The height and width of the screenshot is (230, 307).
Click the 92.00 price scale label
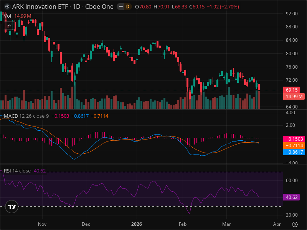292,14
